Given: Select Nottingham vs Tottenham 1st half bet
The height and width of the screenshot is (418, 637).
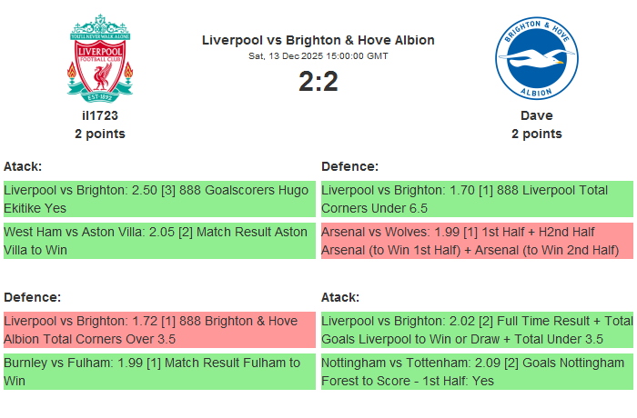Looking at the screenshot, I should tap(477, 372).
